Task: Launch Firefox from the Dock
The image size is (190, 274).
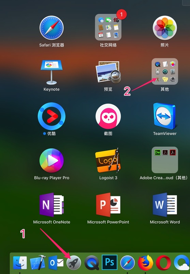Action: (145, 263)
